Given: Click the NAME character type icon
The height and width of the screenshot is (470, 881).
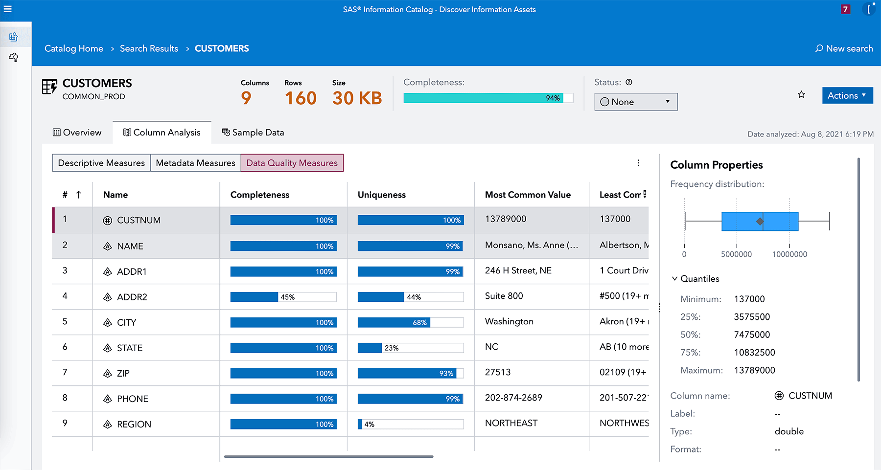Looking at the screenshot, I should pyautogui.click(x=108, y=246).
